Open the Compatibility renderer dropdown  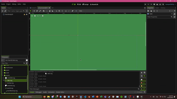coord(171,4)
